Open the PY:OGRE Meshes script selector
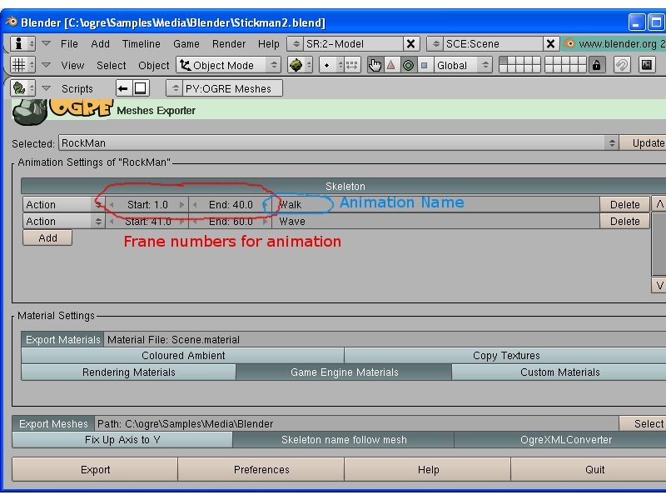 click(224, 88)
